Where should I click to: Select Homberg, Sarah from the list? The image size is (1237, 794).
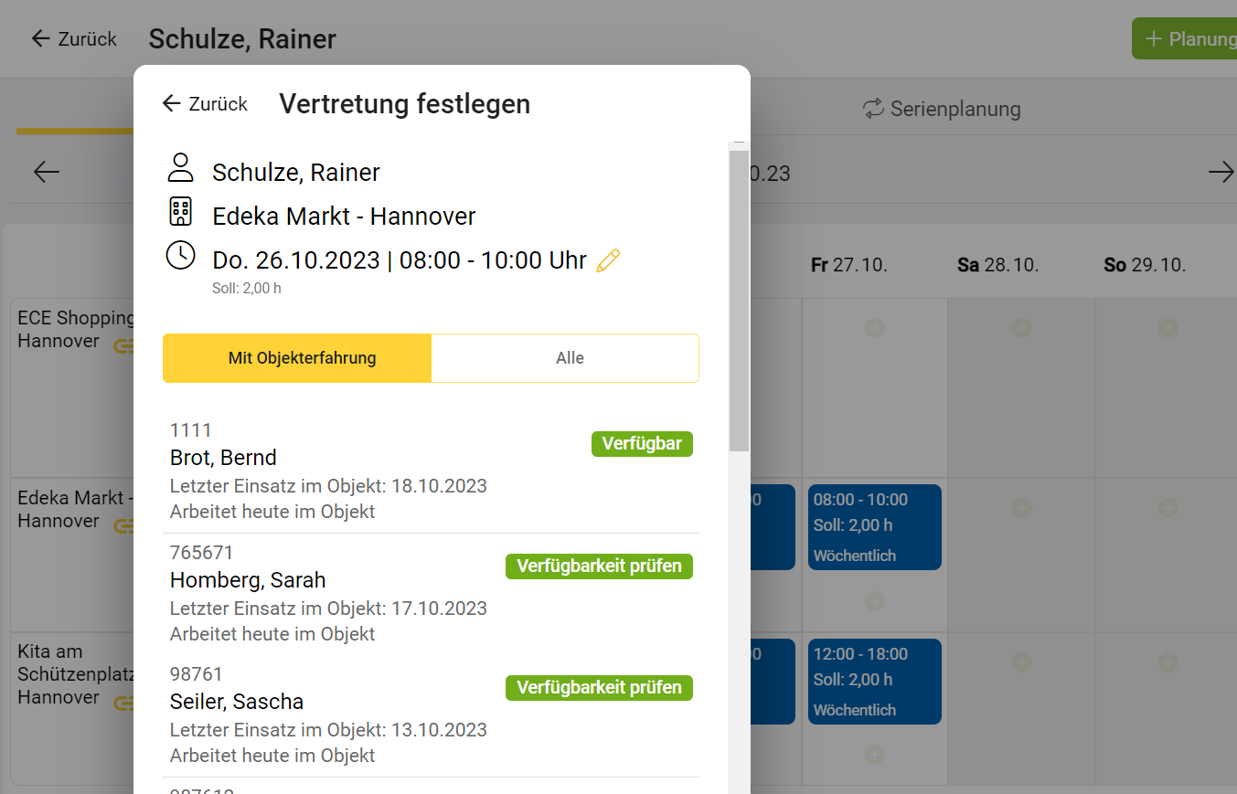[x=431, y=594]
